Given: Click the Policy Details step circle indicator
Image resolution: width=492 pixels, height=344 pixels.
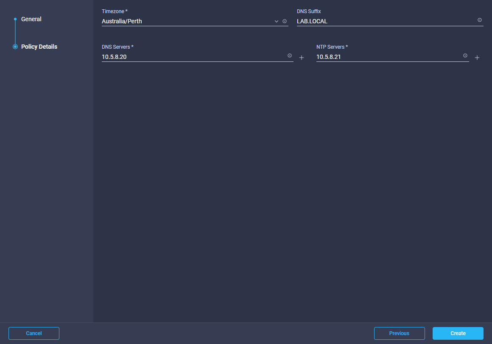Looking at the screenshot, I should pos(15,47).
